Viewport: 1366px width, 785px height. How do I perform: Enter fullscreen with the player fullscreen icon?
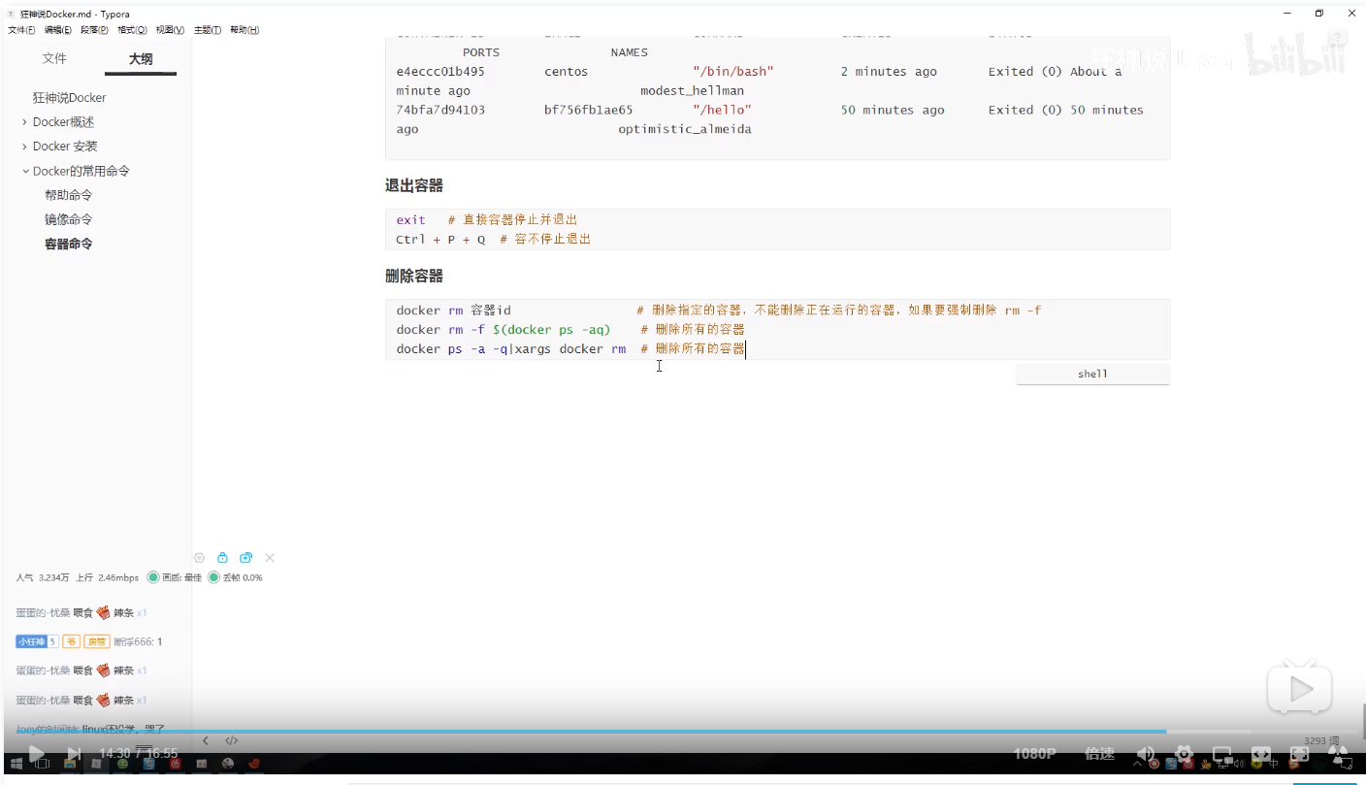[1299, 753]
